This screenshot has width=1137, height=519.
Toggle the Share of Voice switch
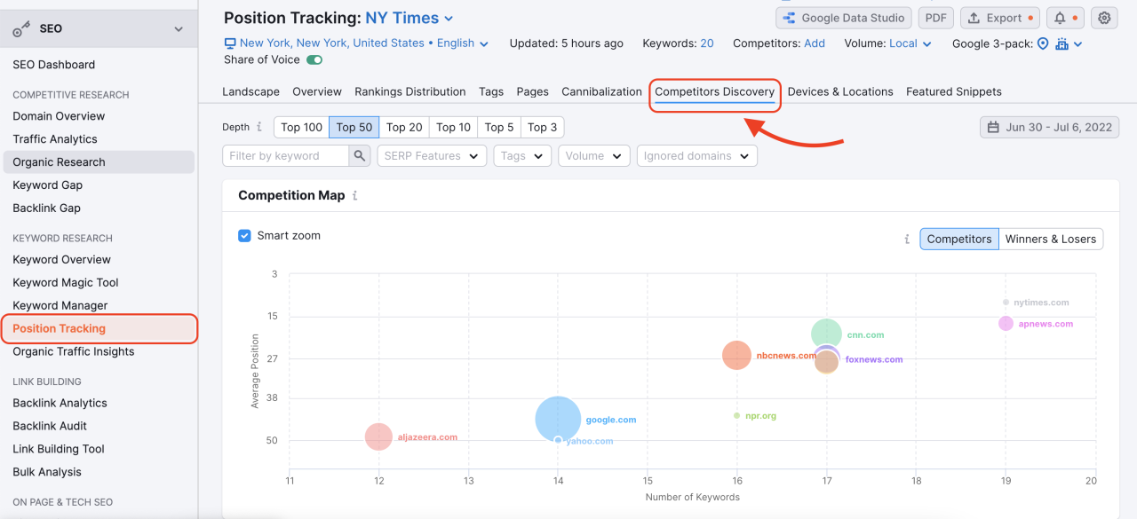[314, 59]
